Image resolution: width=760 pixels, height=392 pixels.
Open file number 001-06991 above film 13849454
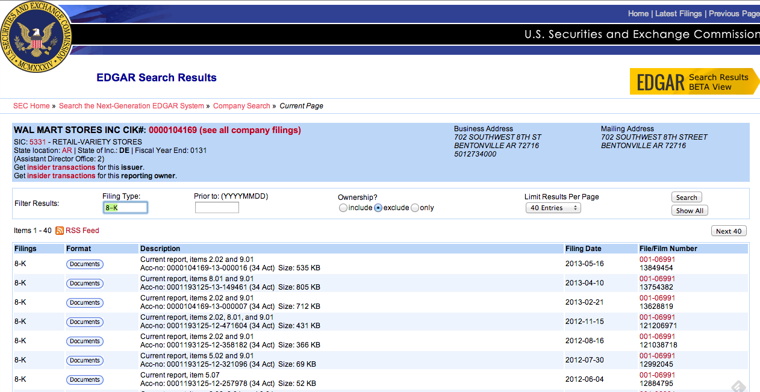[657, 260]
